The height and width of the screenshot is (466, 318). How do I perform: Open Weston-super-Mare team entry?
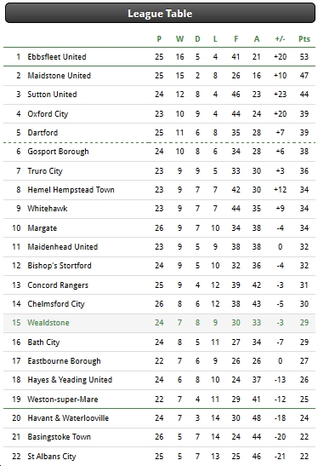pos(63,400)
